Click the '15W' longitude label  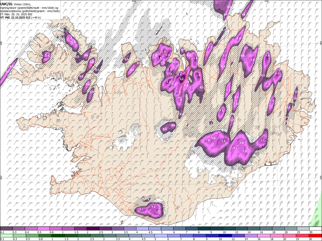pyautogui.click(x=267, y=1)
